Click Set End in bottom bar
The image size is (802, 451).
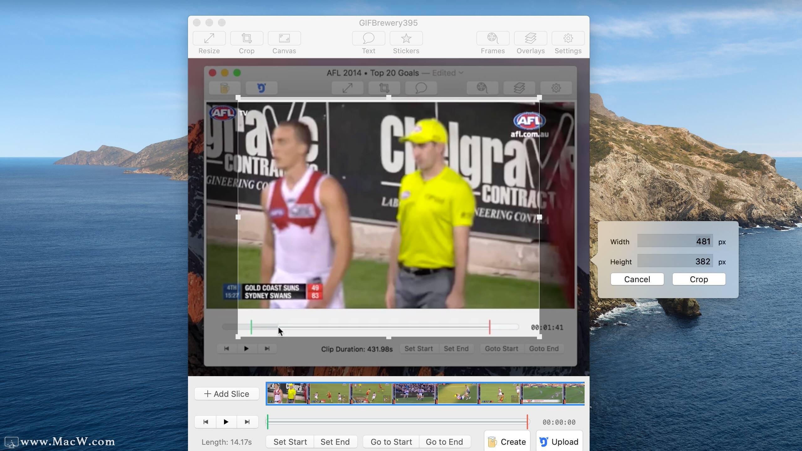[x=335, y=442]
